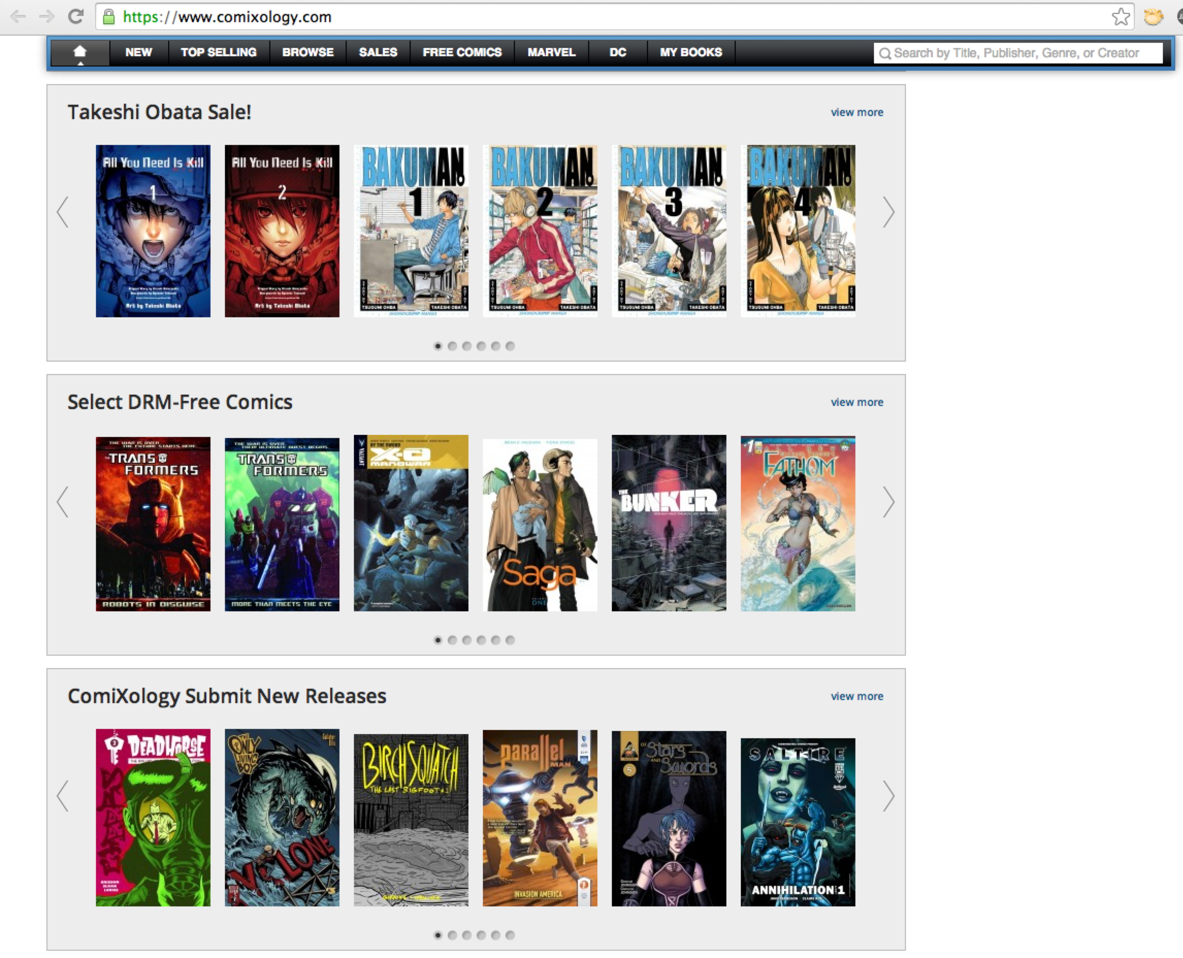Image resolution: width=1183 pixels, height=958 pixels.
Task: Open the DC tab
Action: point(618,53)
